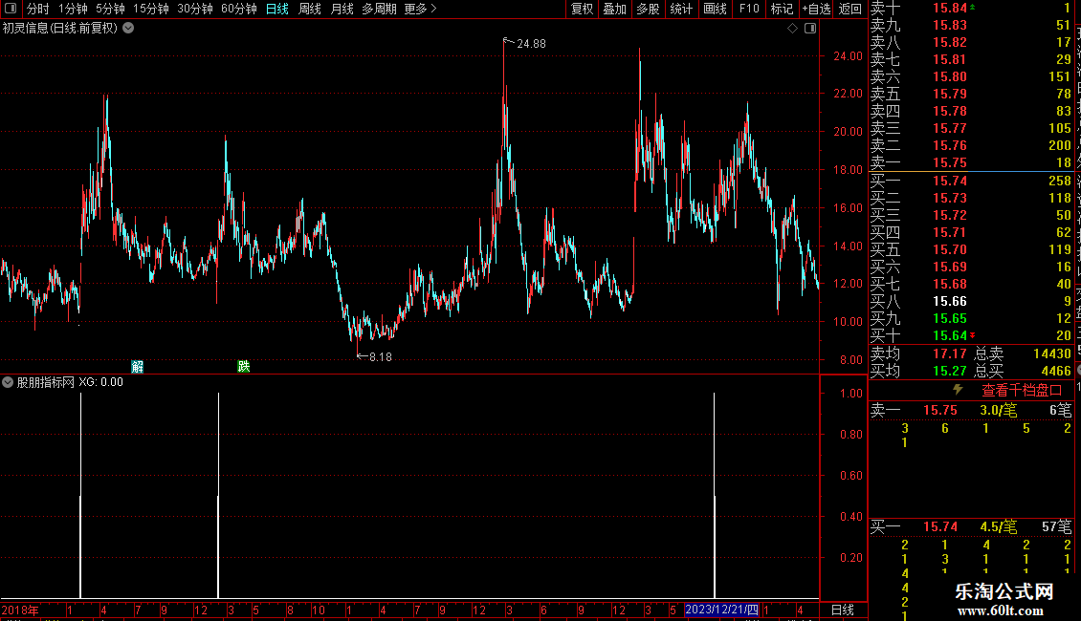Click 总卖 14430 total value
The image size is (1081, 621).
[1052, 353]
